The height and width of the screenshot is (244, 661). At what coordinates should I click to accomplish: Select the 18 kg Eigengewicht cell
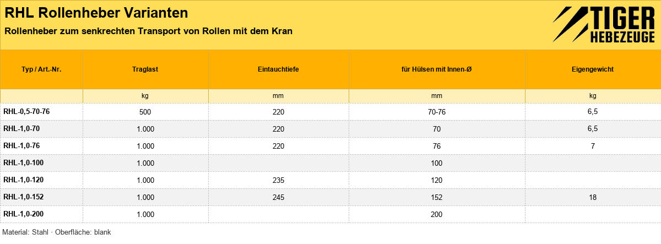pos(593,197)
